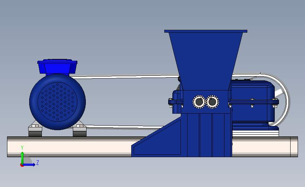
Task: Pick the flat top rim of the hopper
Action: (x=205, y=31)
